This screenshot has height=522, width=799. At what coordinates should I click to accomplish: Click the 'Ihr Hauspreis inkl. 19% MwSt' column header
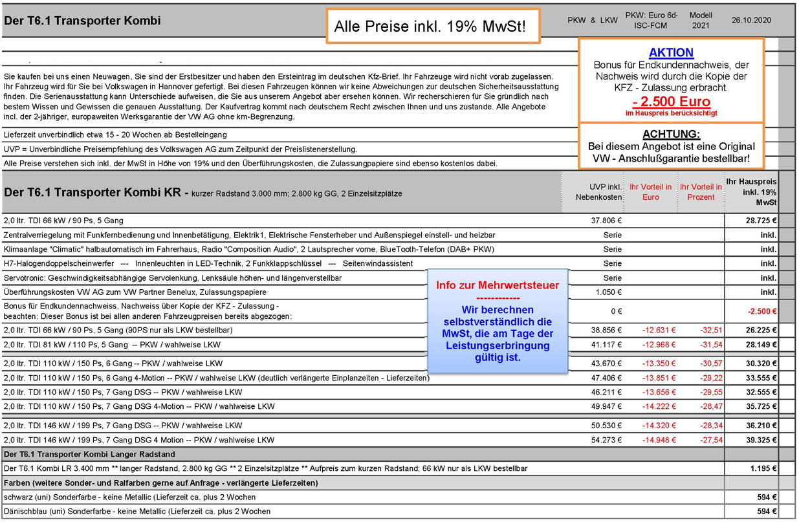[751, 192]
